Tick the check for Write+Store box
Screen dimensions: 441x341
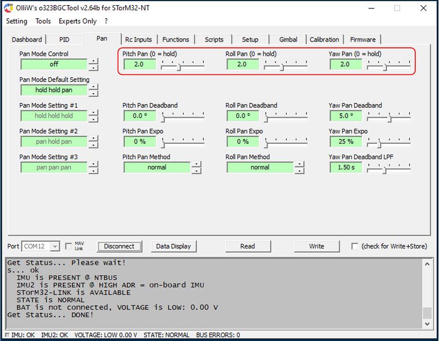(x=355, y=246)
